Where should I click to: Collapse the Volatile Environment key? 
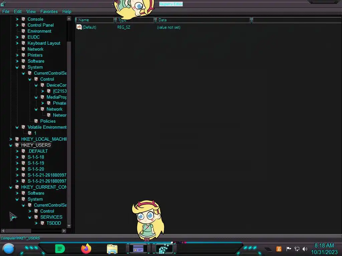pyautogui.click(x=17, y=127)
